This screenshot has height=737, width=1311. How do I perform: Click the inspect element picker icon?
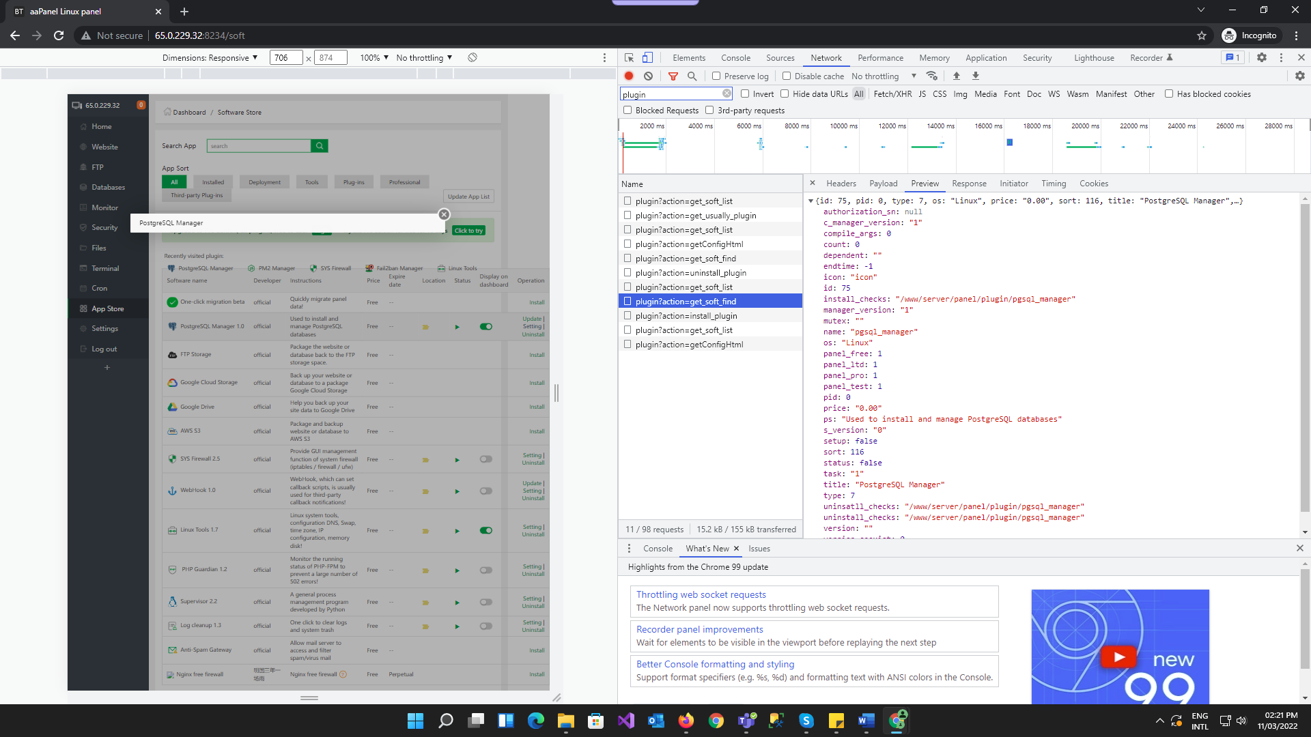point(629,58)
